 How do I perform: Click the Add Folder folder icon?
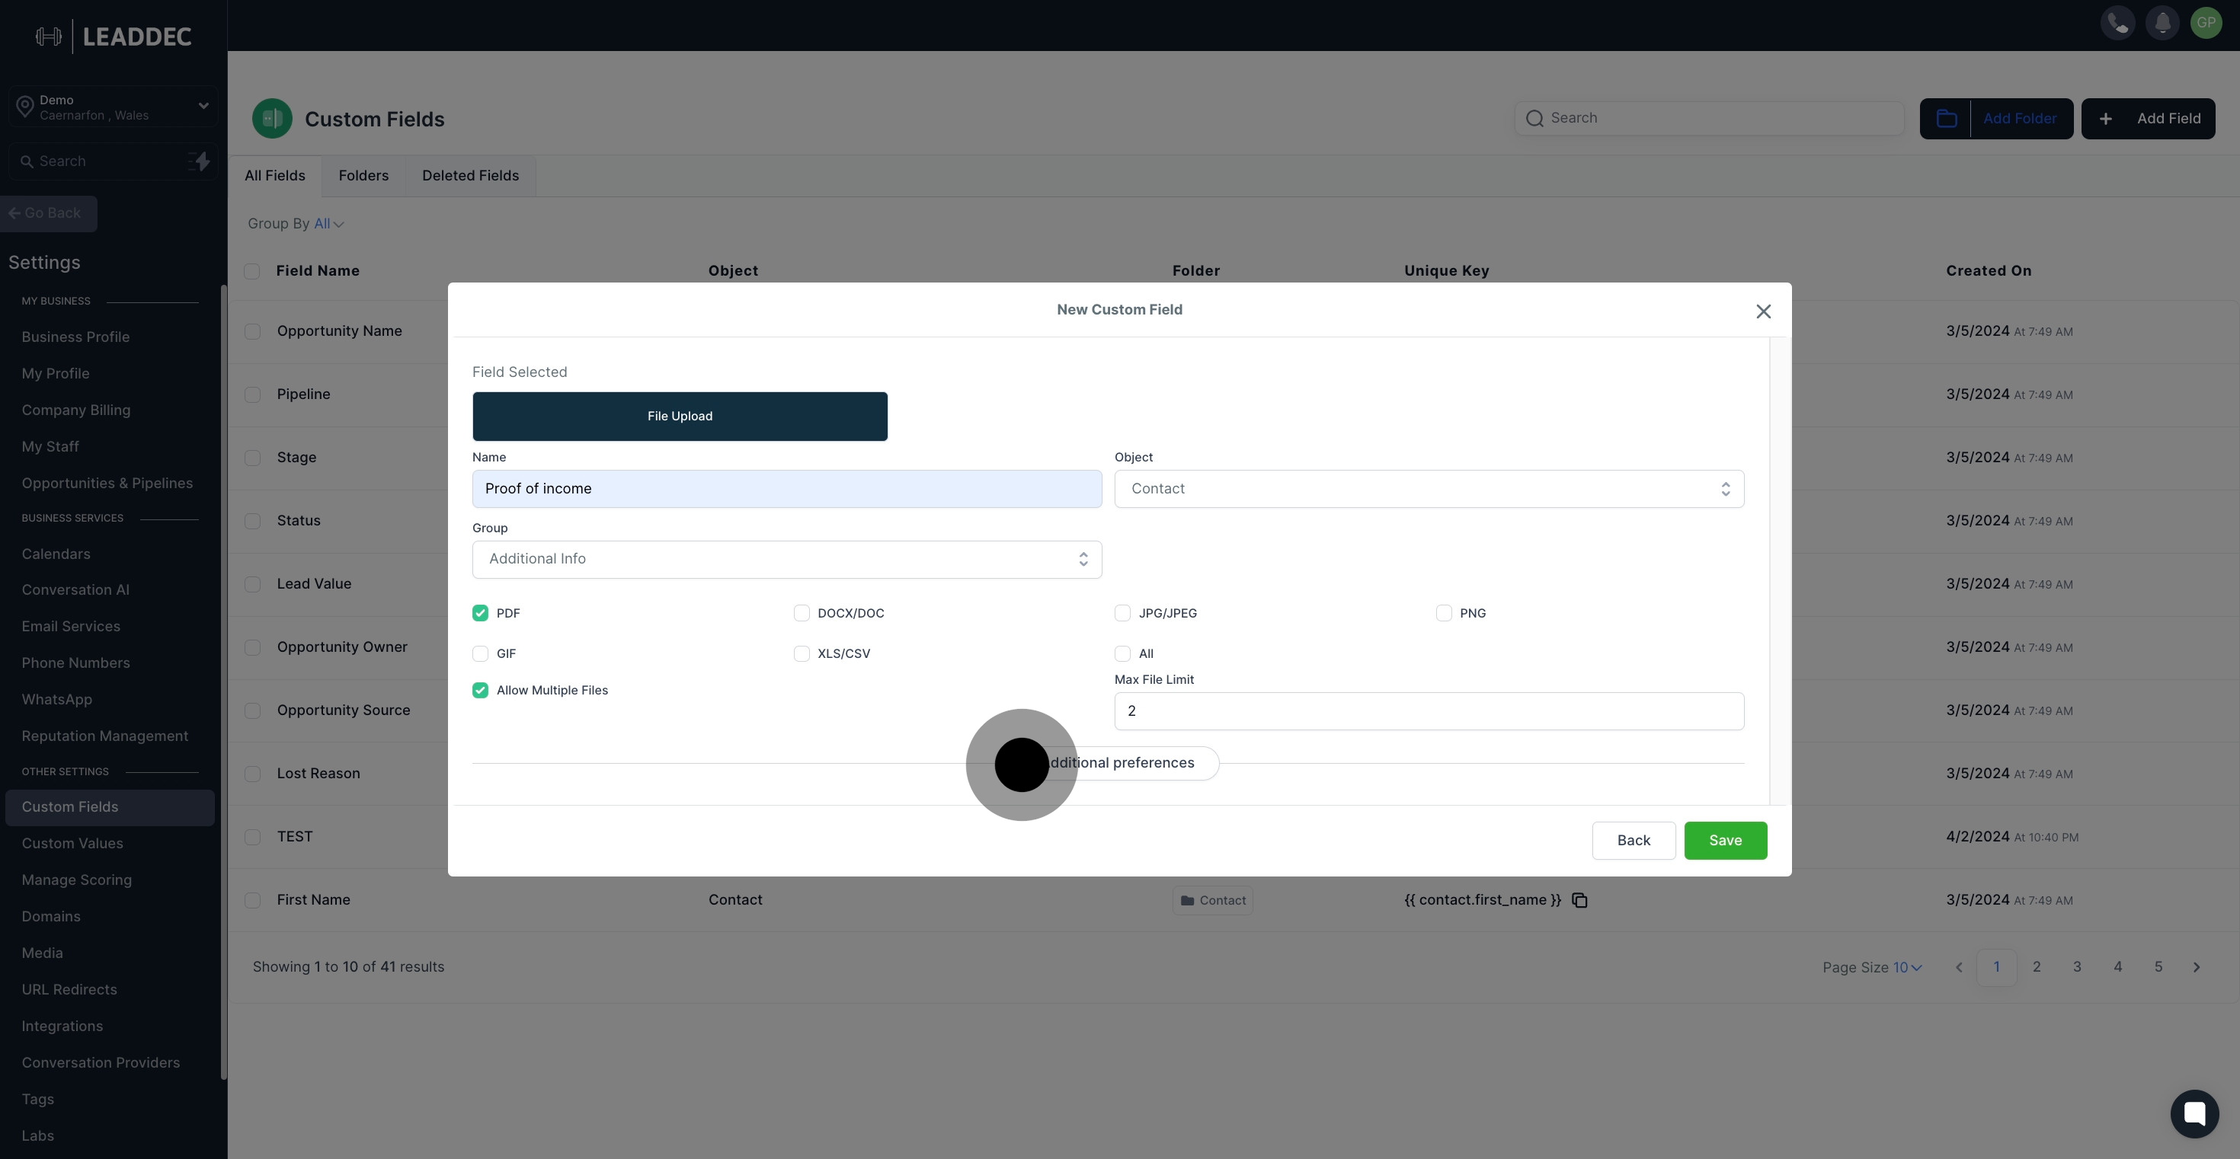[1946, 119]
